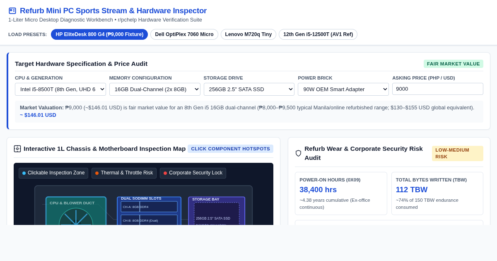
Task: Click the CH-B: 8GB DDR4 (Dual) slot
Action: (149, 220)
